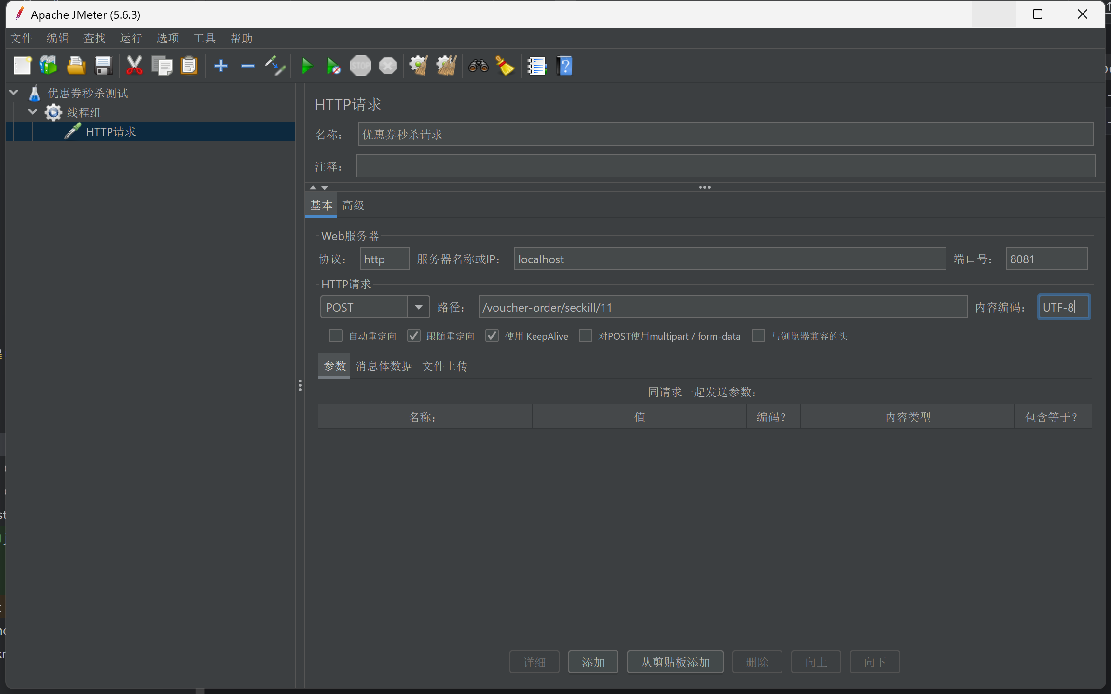Click the binoculars Search icon
This screenshot has width=1111, height=694.
(478, 66)
